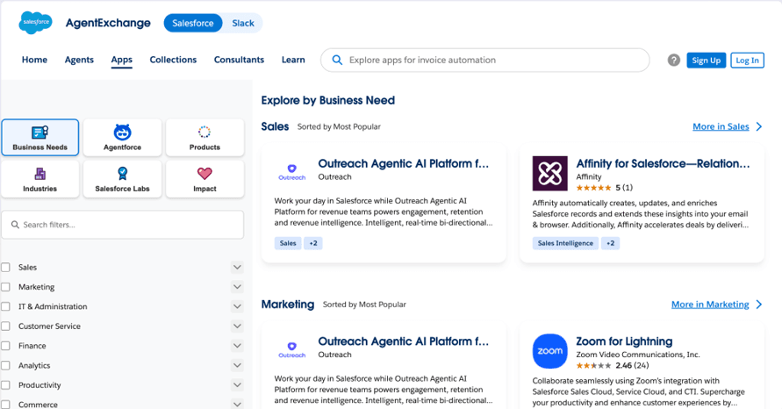Check the Productivity filter checkbox
The width and height of the screenshot is (782, 409).
click(x=5, y=385)
